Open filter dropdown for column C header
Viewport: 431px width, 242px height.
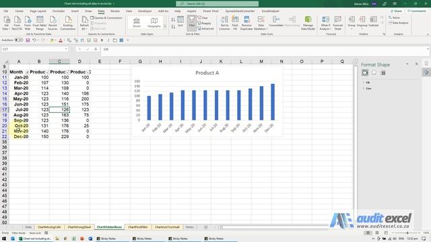(67, 72)
